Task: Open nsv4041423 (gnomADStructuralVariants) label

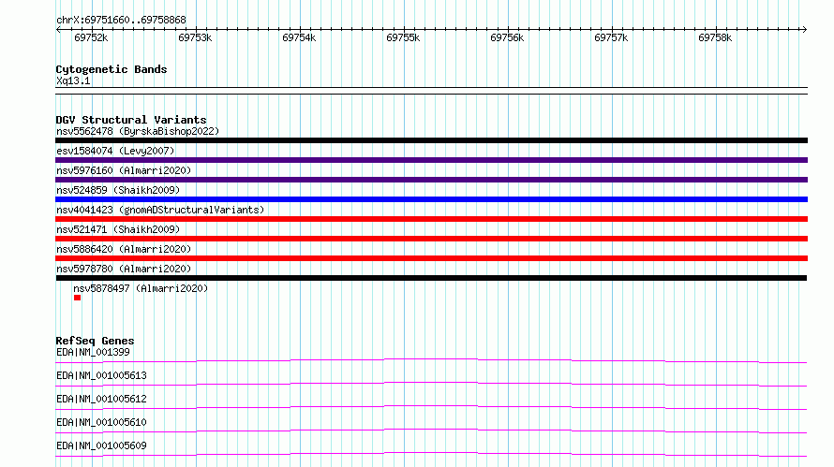Action: (x=160, y=210)
